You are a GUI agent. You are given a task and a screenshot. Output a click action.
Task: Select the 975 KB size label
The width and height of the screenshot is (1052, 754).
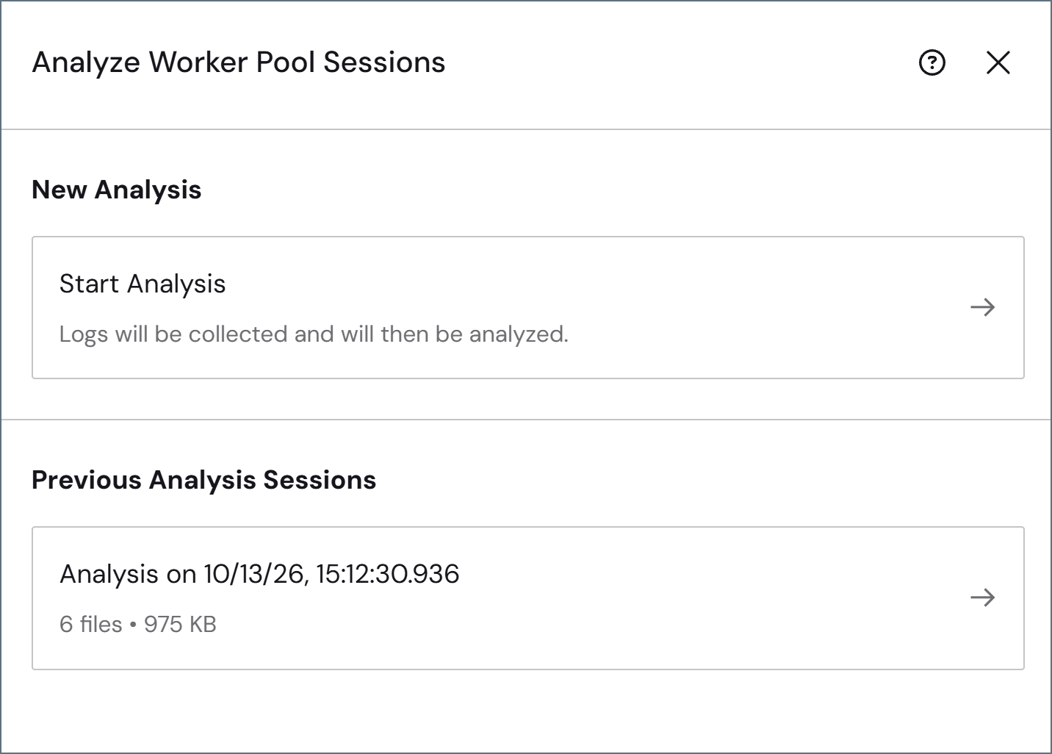tap(180, 625)
